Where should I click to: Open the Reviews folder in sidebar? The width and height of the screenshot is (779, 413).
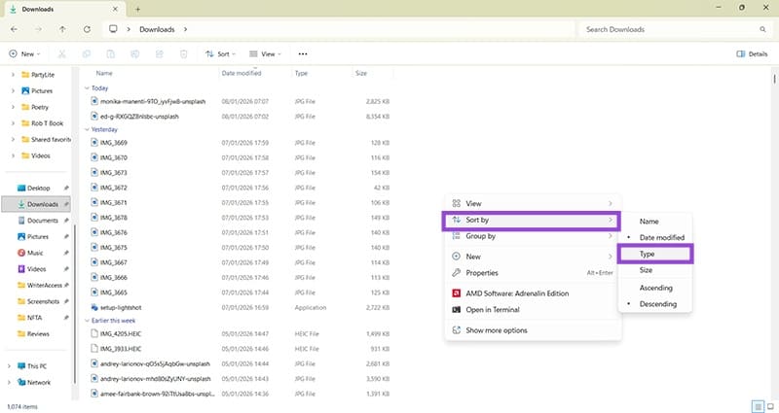click(x=38, y=333)
